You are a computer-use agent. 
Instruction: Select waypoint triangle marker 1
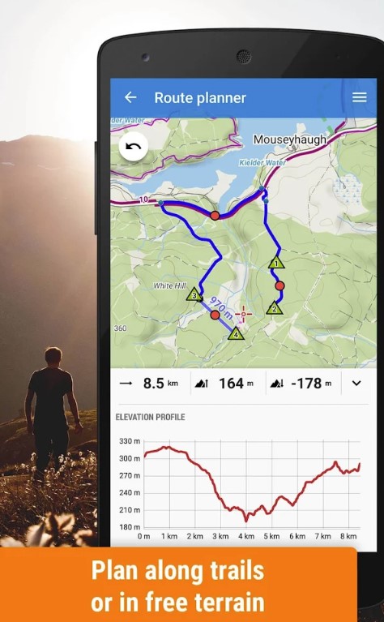(x=276, y=263)
